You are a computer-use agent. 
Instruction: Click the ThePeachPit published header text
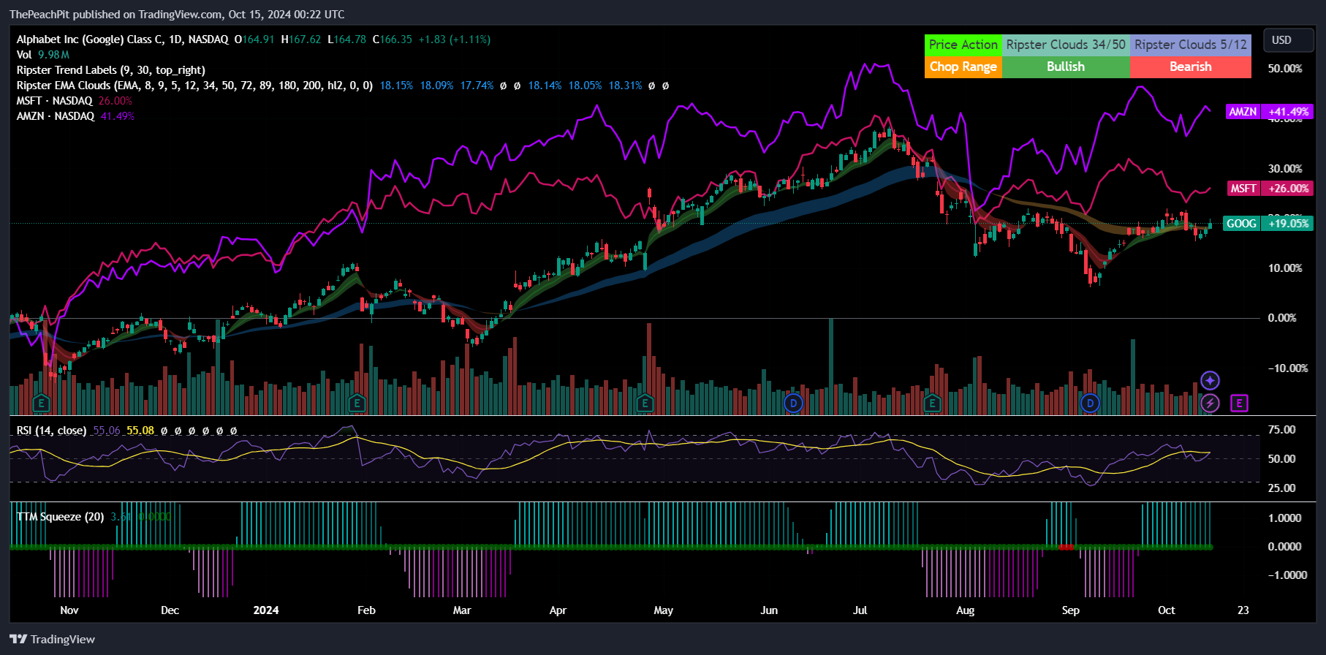177,15
